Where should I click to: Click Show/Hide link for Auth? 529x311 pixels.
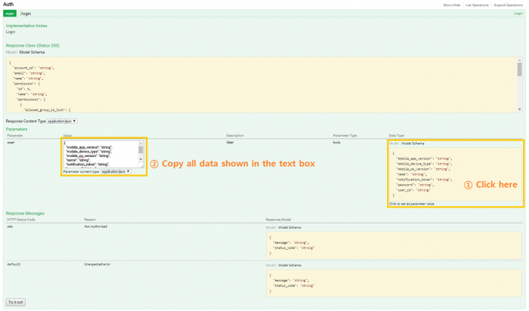pos(452,5)
